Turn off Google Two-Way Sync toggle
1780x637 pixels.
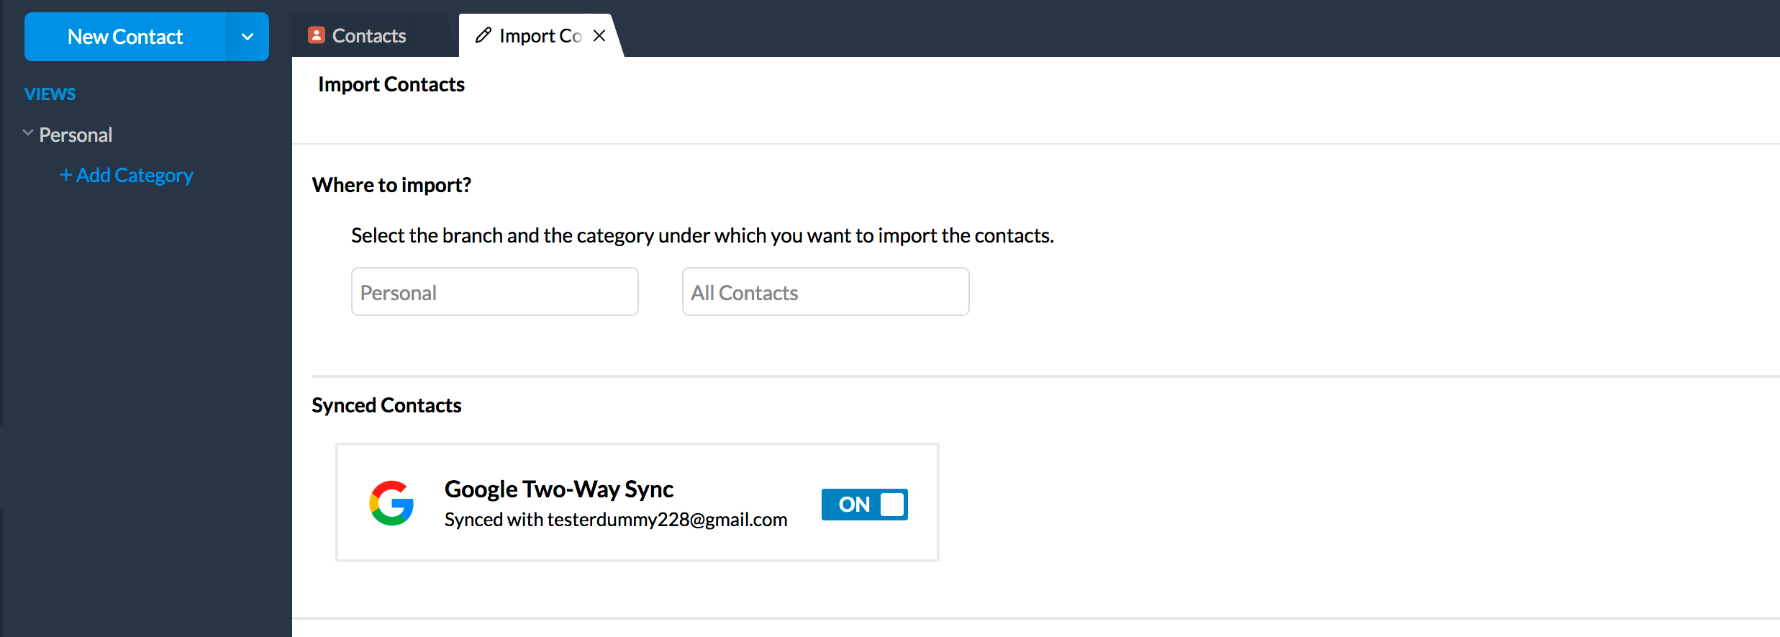pos(864,505)
